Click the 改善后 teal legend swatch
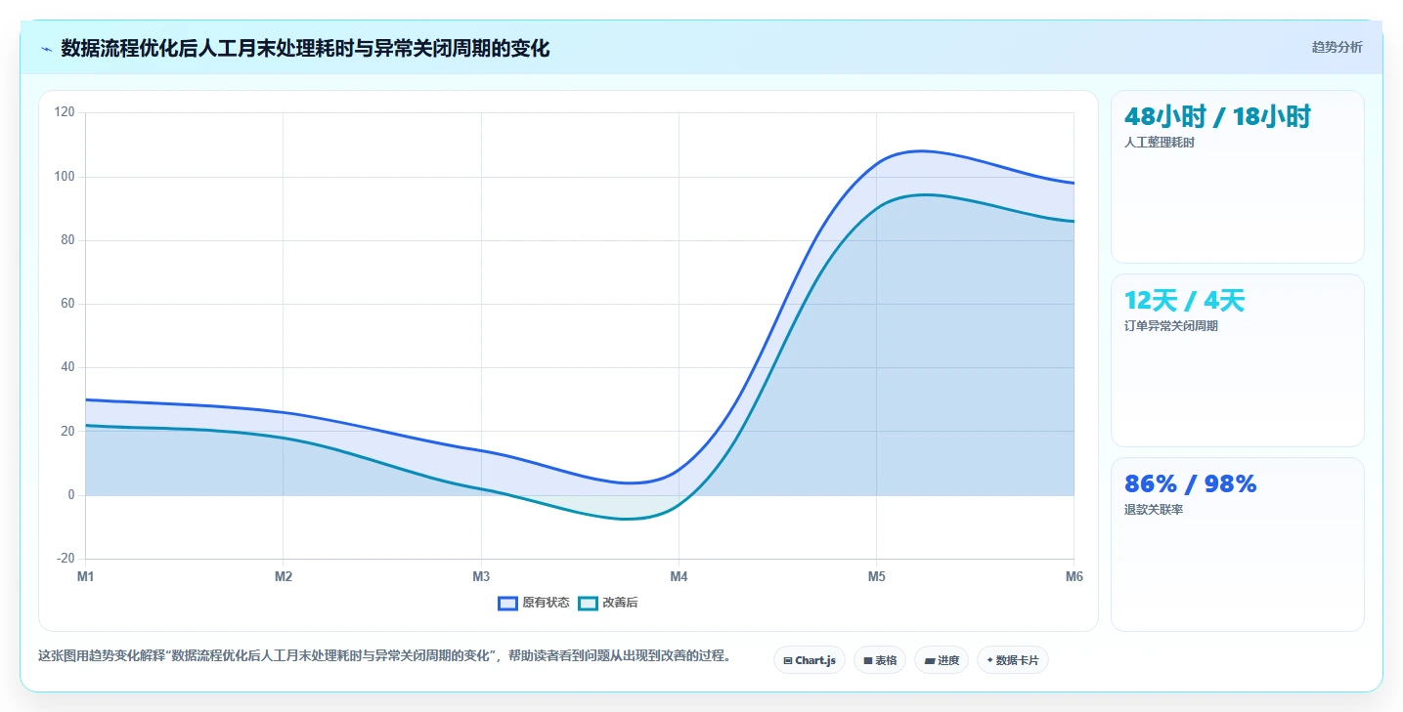1403x712 pixels. coord(588,603)
